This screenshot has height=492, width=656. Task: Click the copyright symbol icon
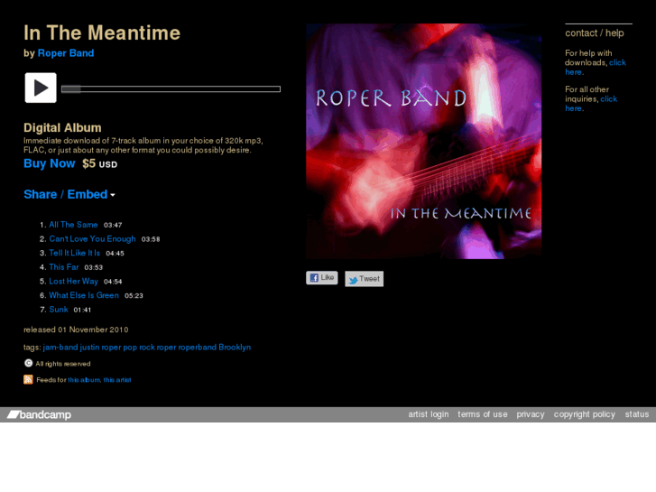click(x=29, y=363)
